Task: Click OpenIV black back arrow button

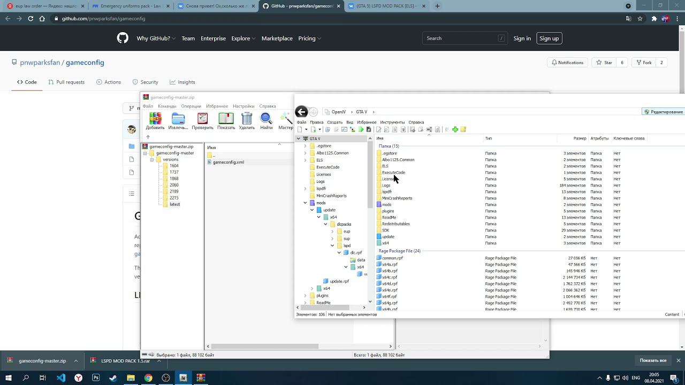Action: (x=301, y=112)
